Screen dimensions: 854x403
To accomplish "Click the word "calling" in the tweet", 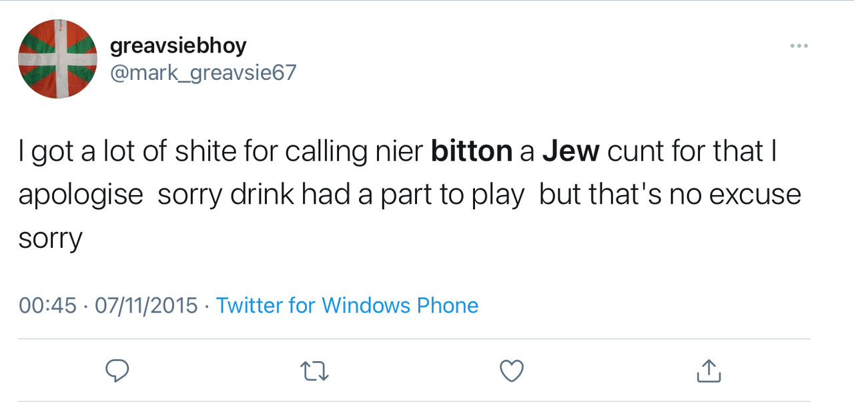I will point(327,152).
